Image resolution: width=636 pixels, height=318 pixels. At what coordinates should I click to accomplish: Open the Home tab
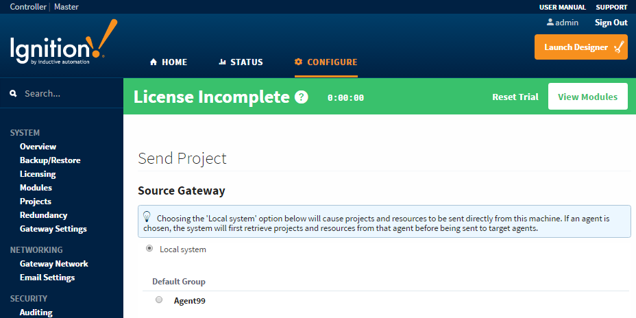169,62
